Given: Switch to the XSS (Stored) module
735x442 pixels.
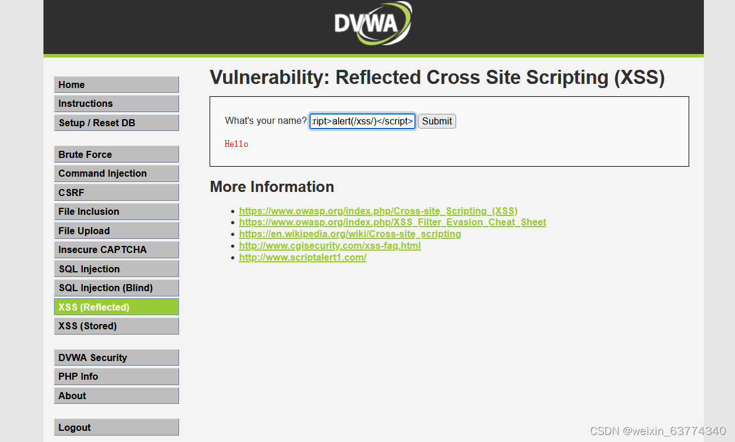Looking at the screenshot, I should tap(116, 326).
